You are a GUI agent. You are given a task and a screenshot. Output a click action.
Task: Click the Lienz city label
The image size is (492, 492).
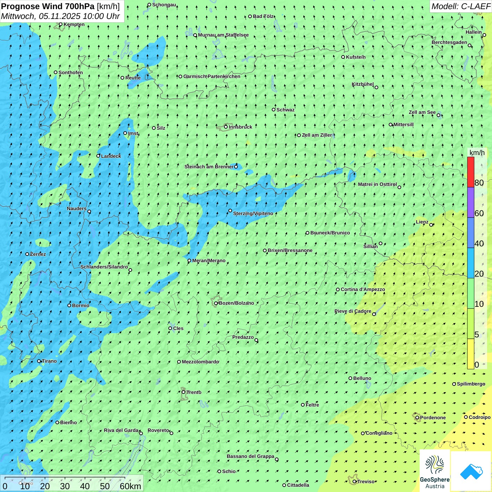click(x=422, y=222)
